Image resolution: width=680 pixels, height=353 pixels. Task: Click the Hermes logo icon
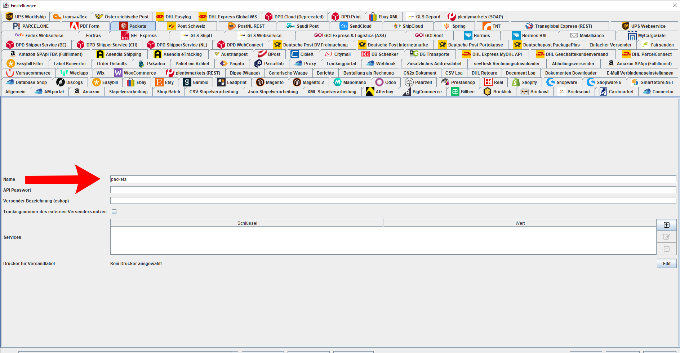[468, 35]
